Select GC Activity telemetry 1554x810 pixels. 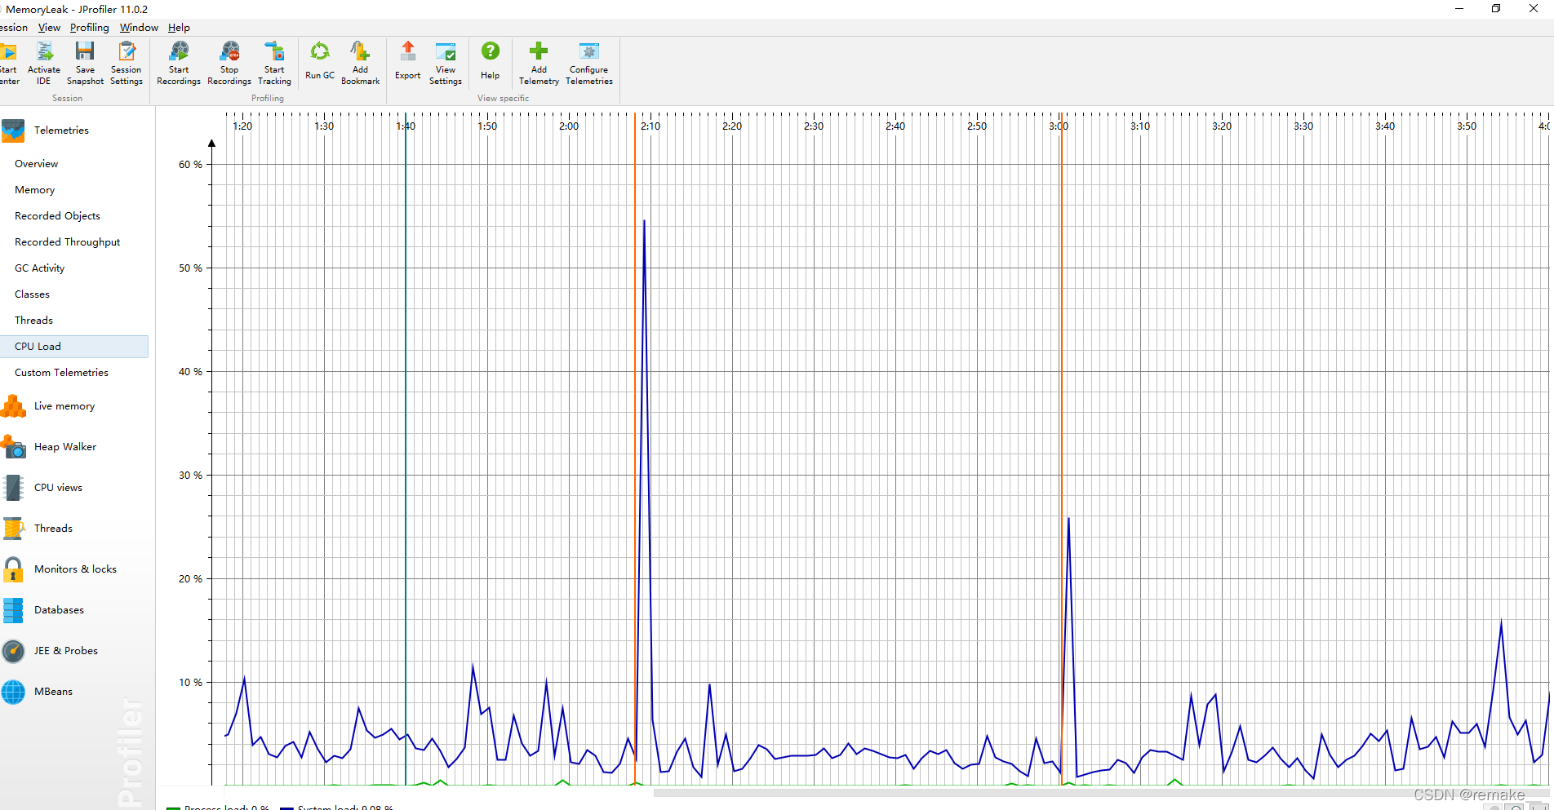pyautogui.click(x=39, y=268)
